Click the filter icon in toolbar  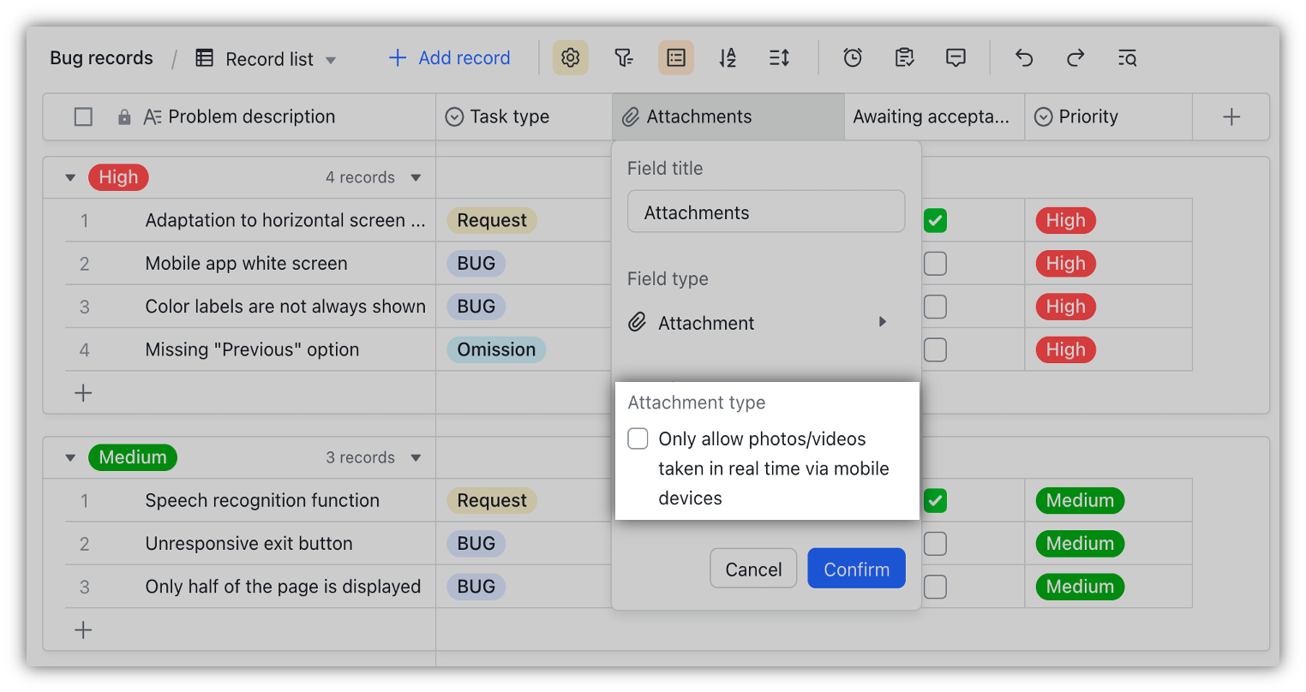(x=624, y=58)
